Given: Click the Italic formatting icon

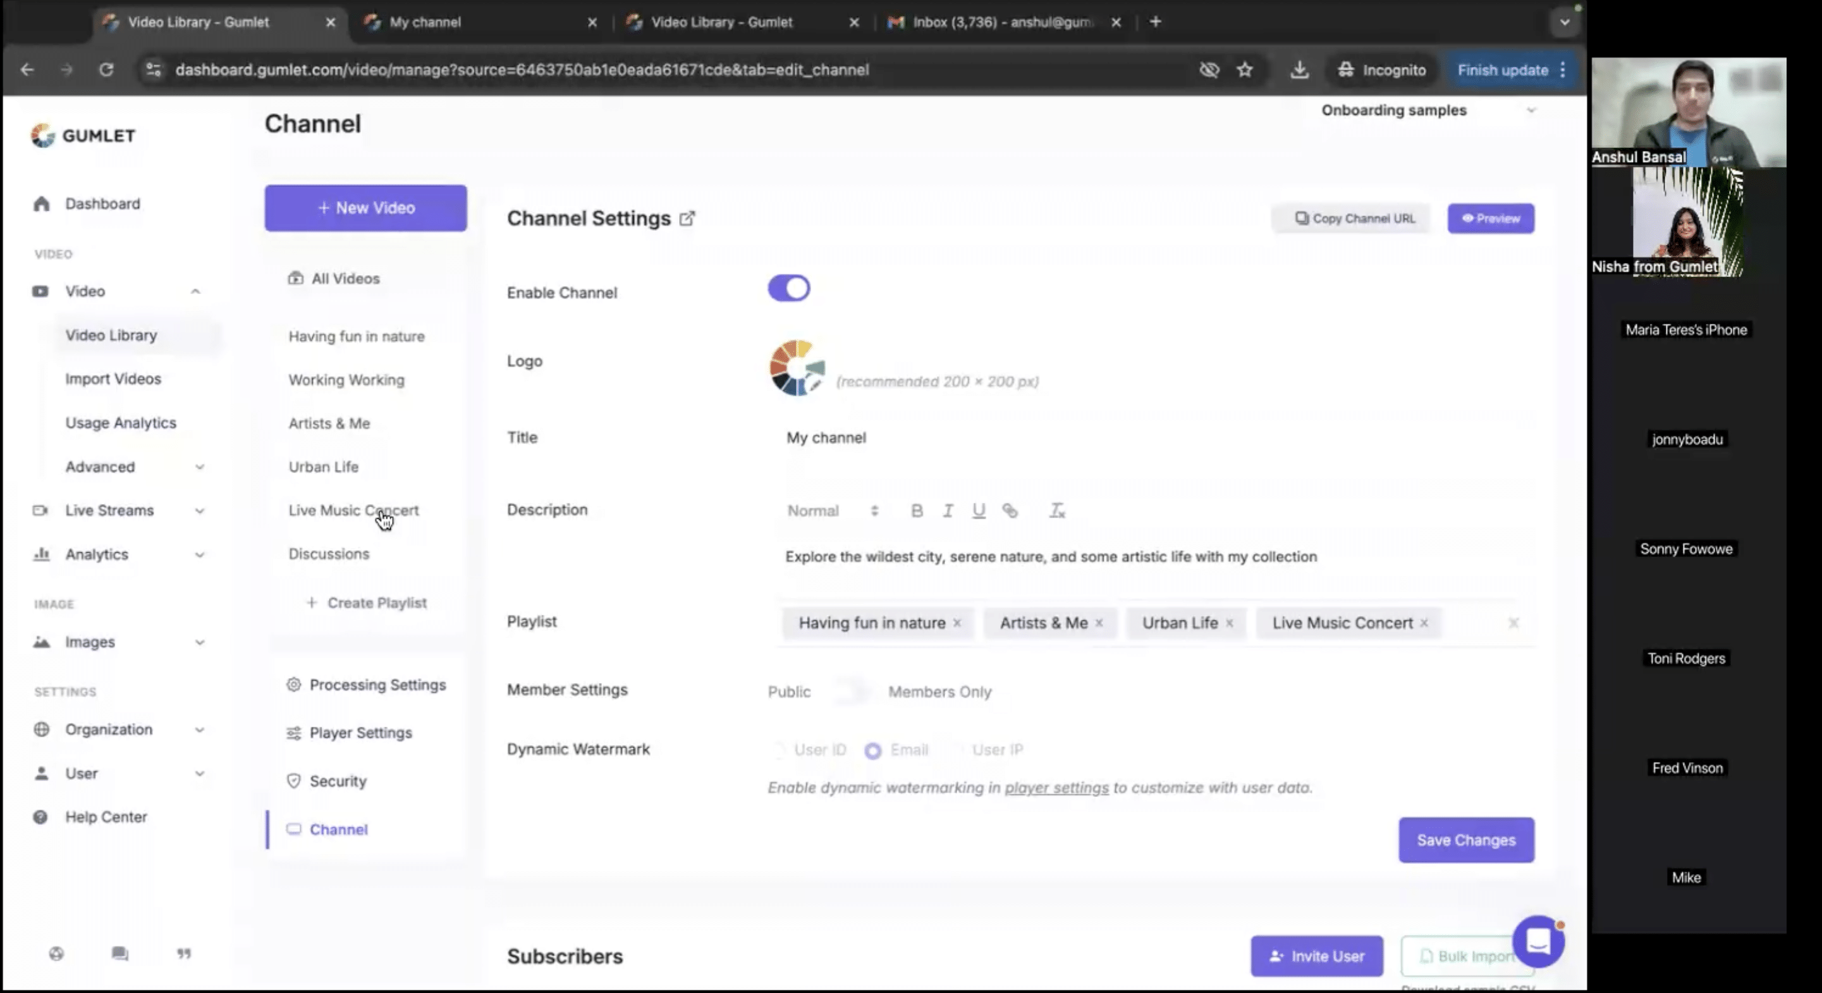Looking at the screenshot, I should 948,510.
